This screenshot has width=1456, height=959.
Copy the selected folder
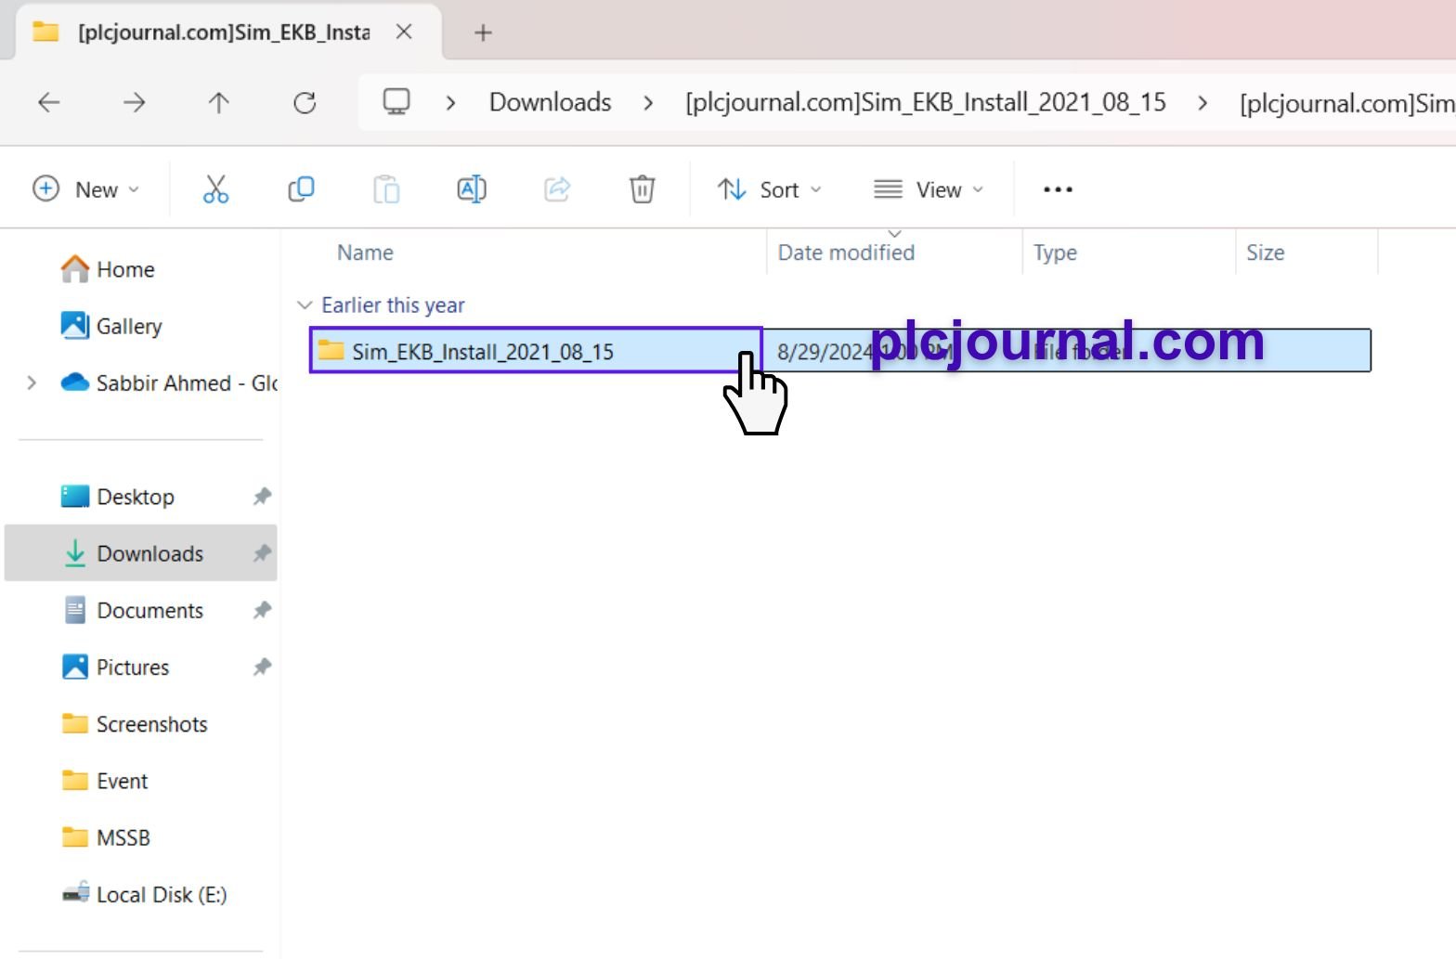click(x=301, y=189)
